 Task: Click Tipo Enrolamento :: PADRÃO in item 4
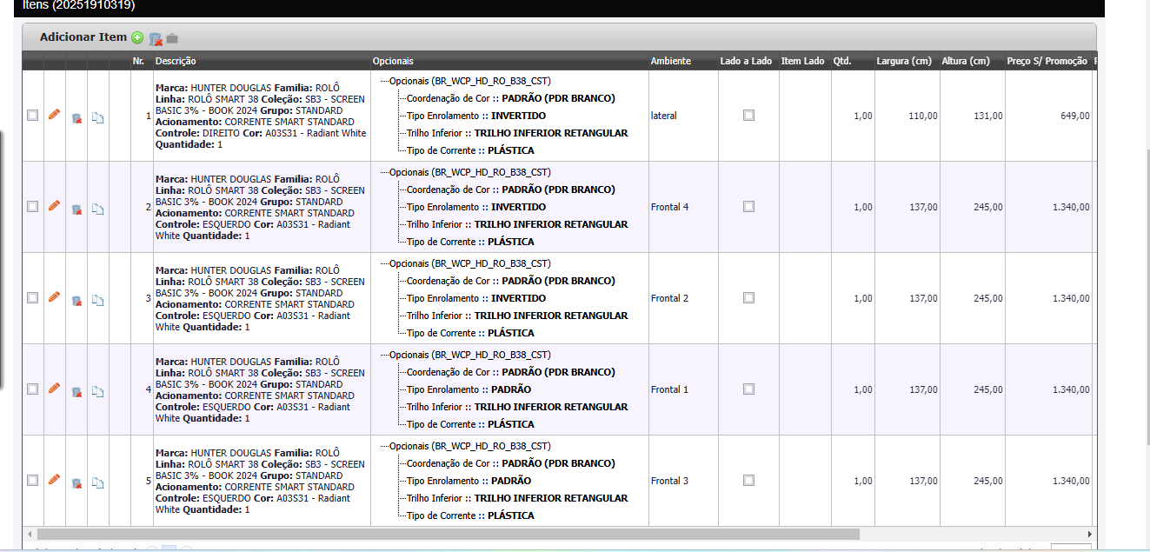(469, 389)
